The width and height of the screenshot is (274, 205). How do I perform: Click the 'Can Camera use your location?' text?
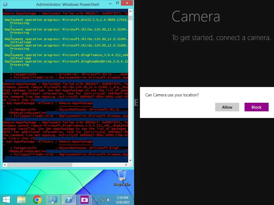[x=172, y=95]
